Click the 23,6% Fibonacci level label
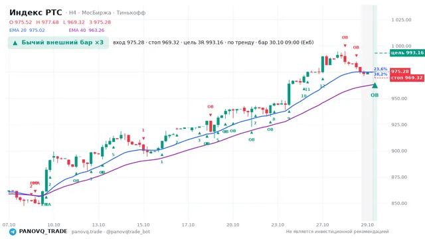 381,69
